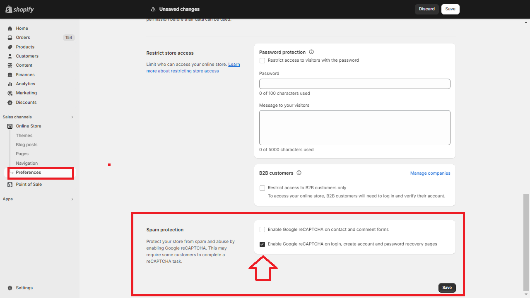Click the Analytics icon
The image size is (530, 298).
[x=10, y=84]
